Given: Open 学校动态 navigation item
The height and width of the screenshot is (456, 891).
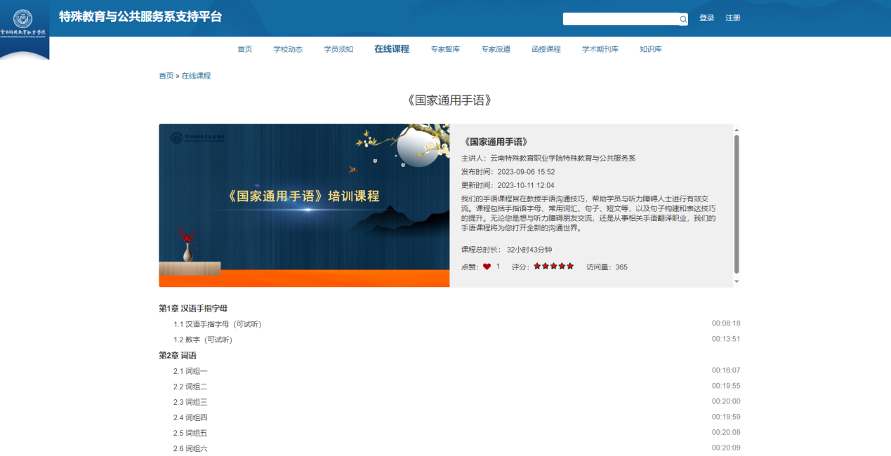Looking at the screenshot, I should [x=288, y=49].
